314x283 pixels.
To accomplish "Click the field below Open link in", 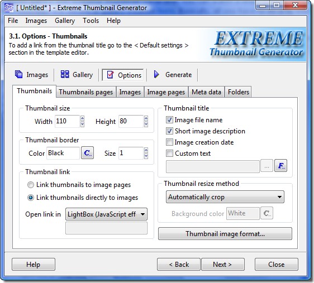I will coord(106,228).
